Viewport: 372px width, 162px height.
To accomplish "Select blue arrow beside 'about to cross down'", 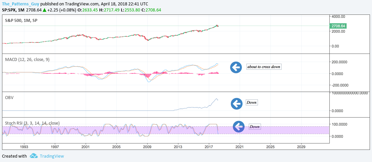I will pos(236,67).
